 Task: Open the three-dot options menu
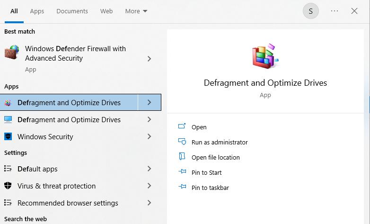335,11
